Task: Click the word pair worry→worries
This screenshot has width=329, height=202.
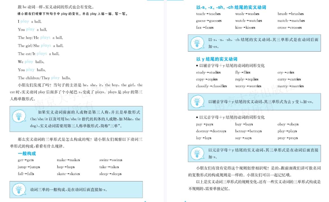Action: click(x=248, y=86)
